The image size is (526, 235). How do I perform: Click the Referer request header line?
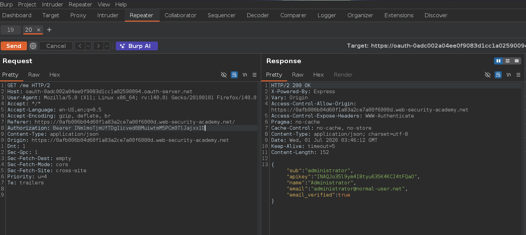tap(121, 122)
